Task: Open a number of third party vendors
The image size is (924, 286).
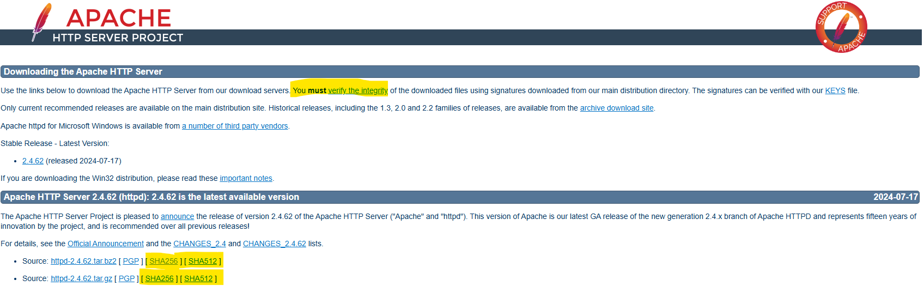Action: [x=235, y=126]
